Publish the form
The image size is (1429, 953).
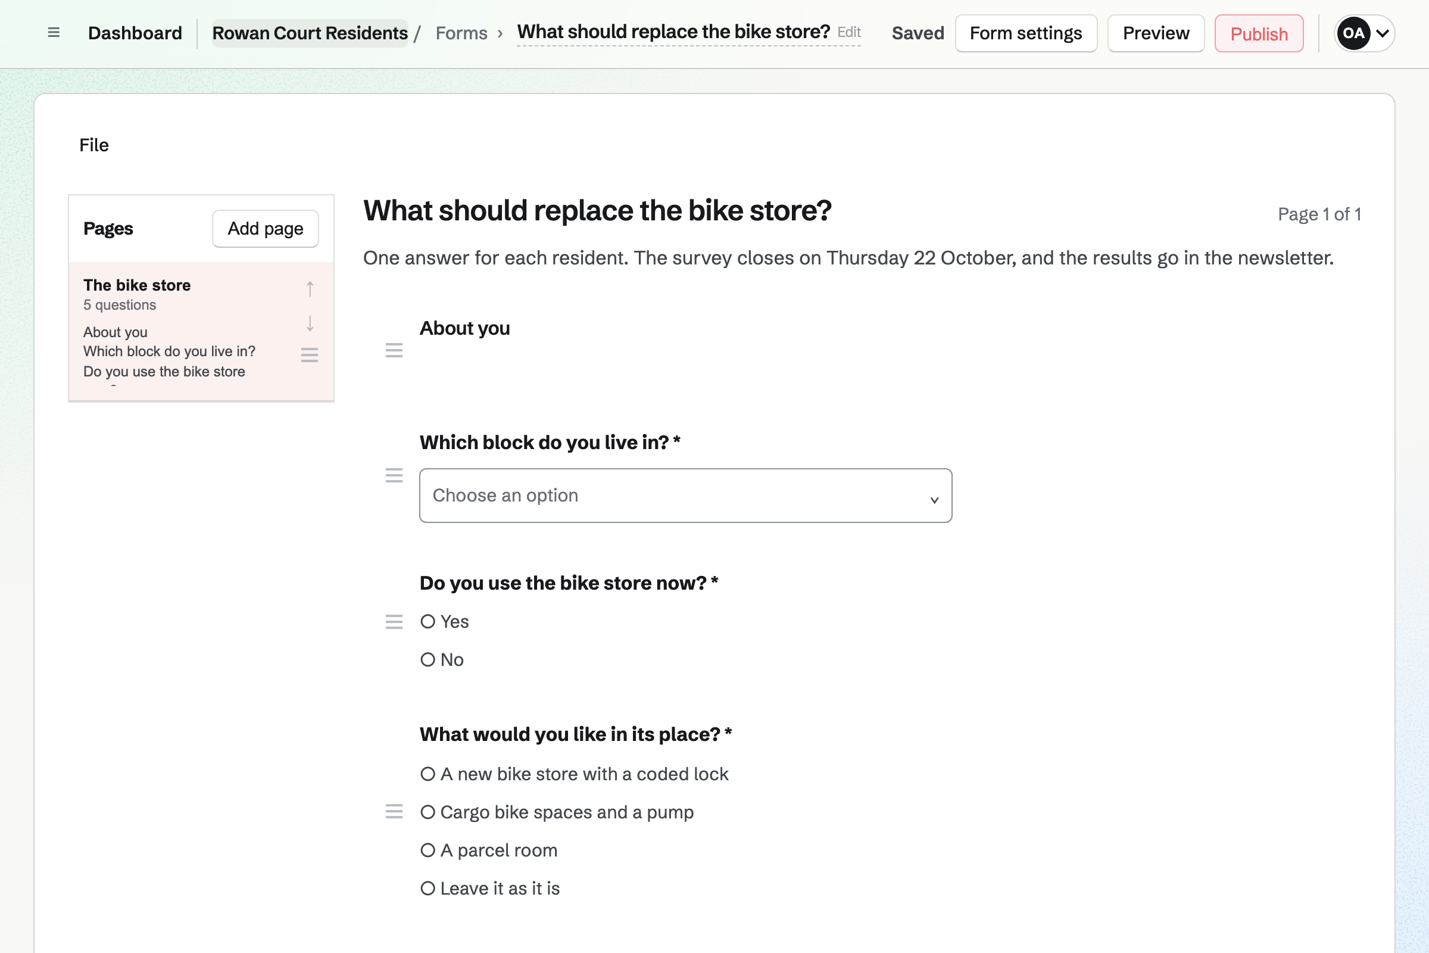click(x=1259, y=33)
